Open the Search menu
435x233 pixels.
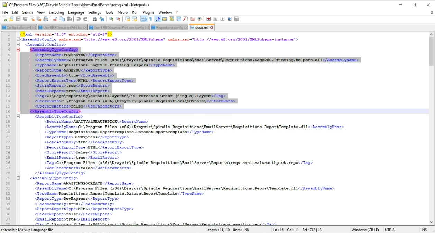[x=27, y=12]
